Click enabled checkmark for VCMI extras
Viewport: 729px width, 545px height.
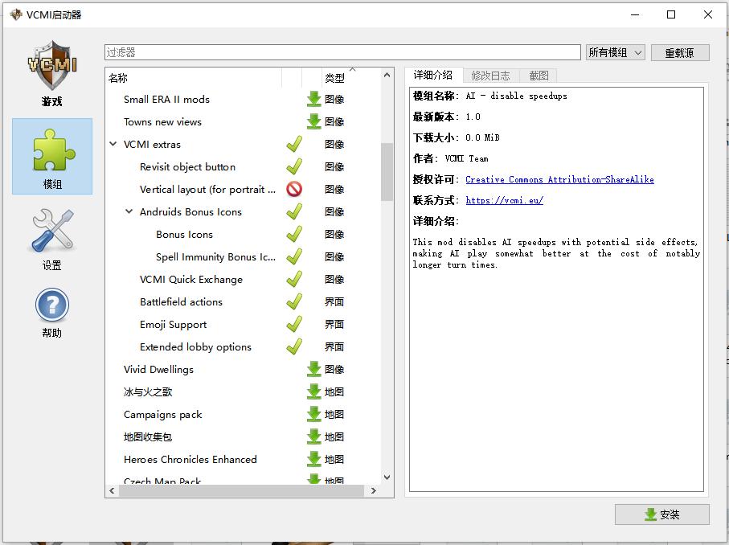point(294,144)
